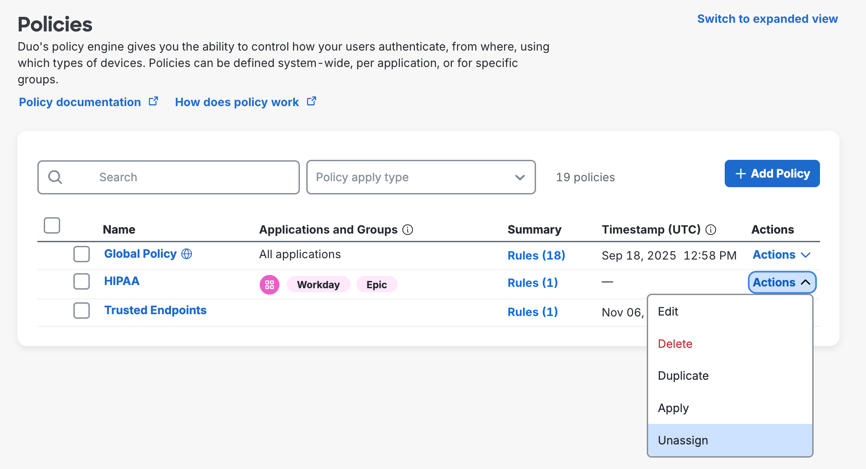Click the info icon next to Applications and Groups
866x469 pixels.
[x=408, y=230]
